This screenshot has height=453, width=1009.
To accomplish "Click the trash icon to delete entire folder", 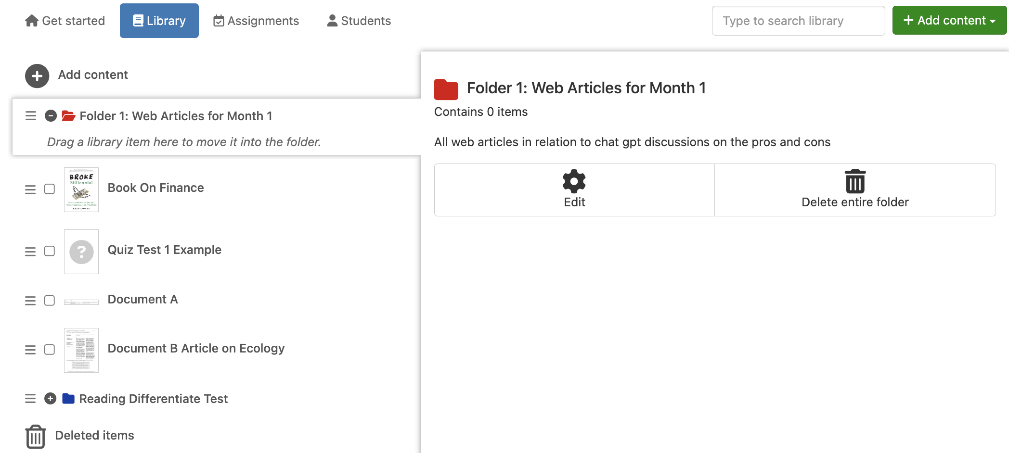I will point(855,181).
